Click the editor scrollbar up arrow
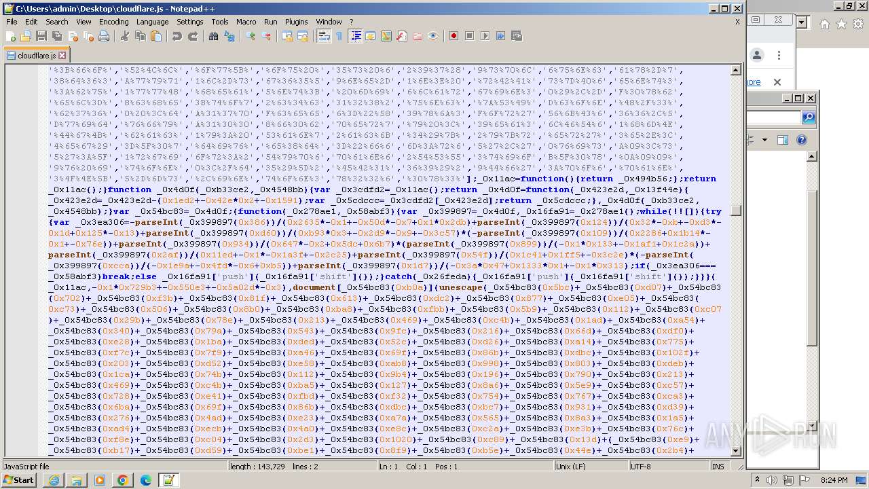This screenshot has width=869, height=489. click(x=735, y=70)
